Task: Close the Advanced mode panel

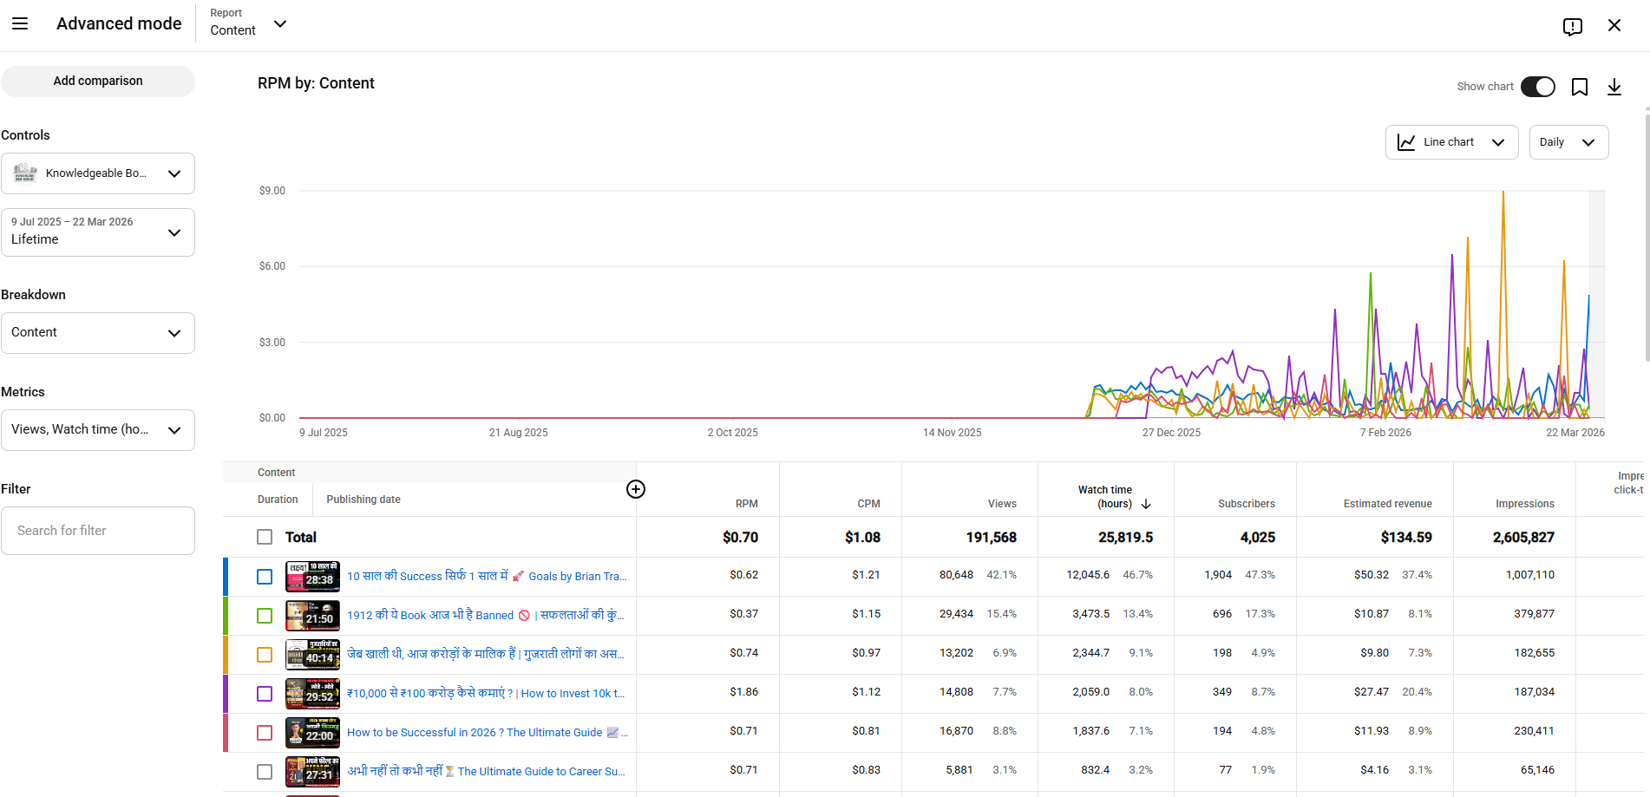Action: [x=1614, y=25]
